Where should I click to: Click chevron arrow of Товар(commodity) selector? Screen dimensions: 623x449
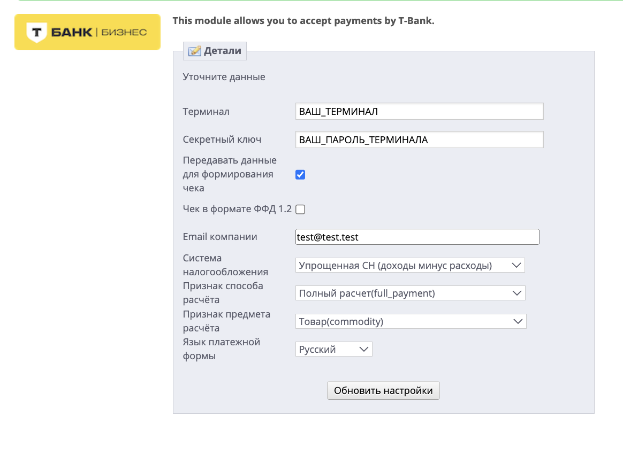click(x=518, y=321)
